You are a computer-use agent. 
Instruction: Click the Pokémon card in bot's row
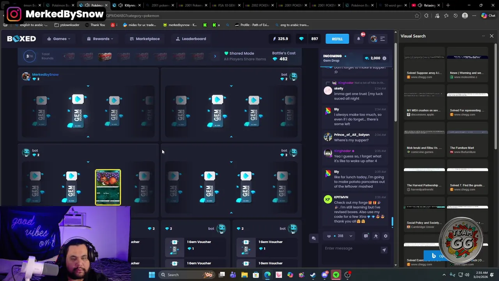coord(108,187)
